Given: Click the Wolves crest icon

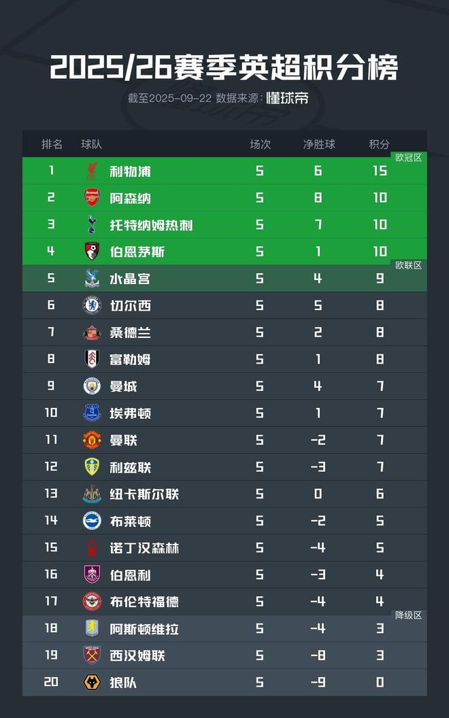Looking at the screenshot, I should click(91, 682).
